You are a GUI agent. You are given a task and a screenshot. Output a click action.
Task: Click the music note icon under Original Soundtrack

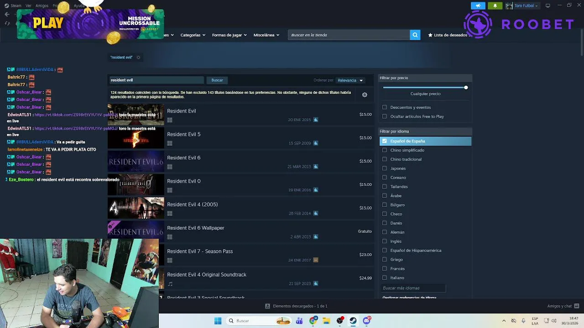pyautogui.click(x=170, y=284)
